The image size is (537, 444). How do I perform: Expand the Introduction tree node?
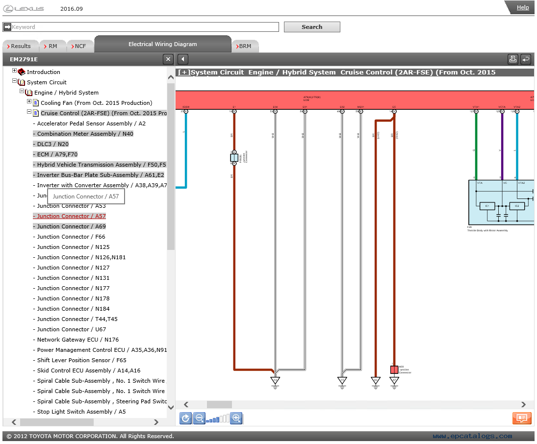14,71
